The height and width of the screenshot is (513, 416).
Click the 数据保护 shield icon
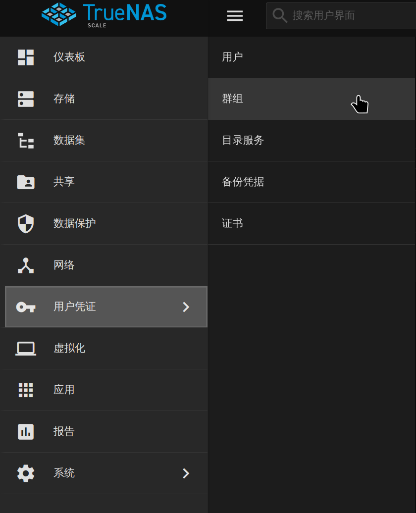click(x=26, y=223)
